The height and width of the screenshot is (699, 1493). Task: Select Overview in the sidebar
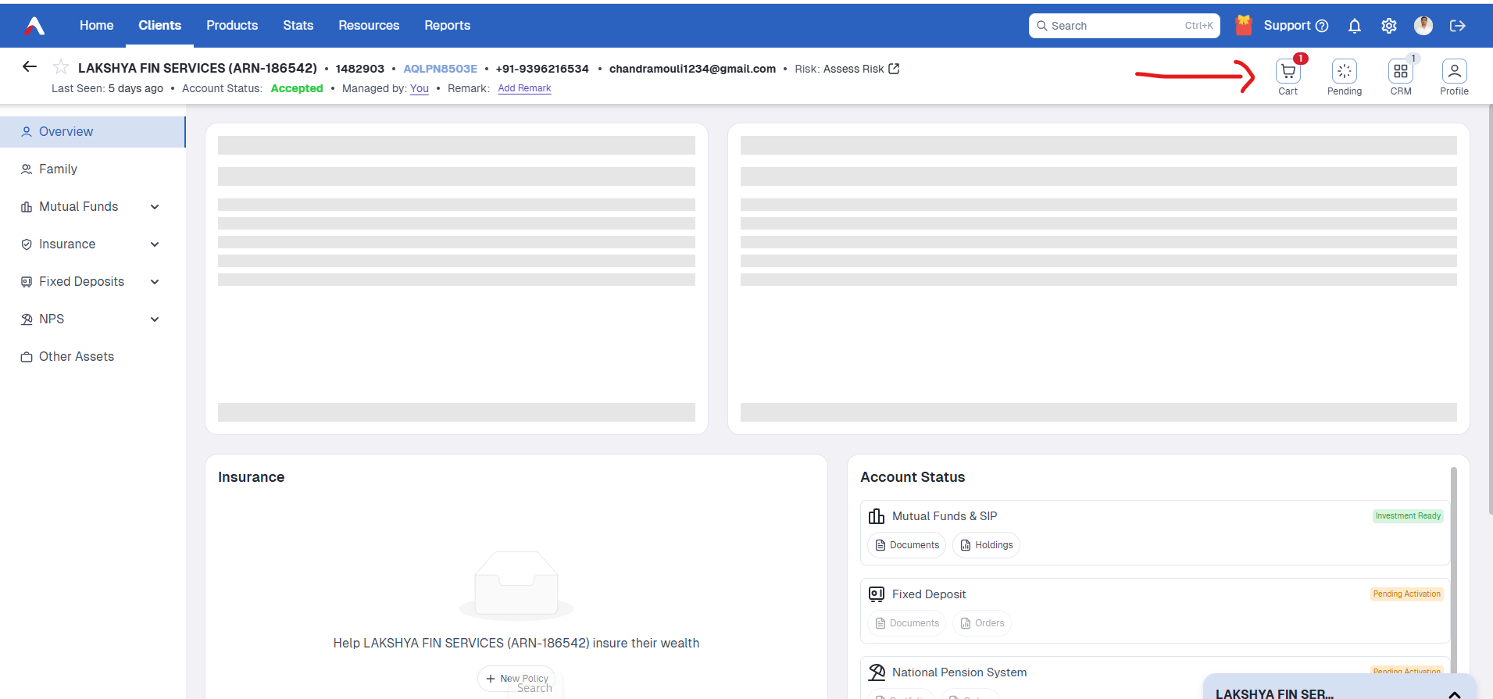[x=92, y=132]
